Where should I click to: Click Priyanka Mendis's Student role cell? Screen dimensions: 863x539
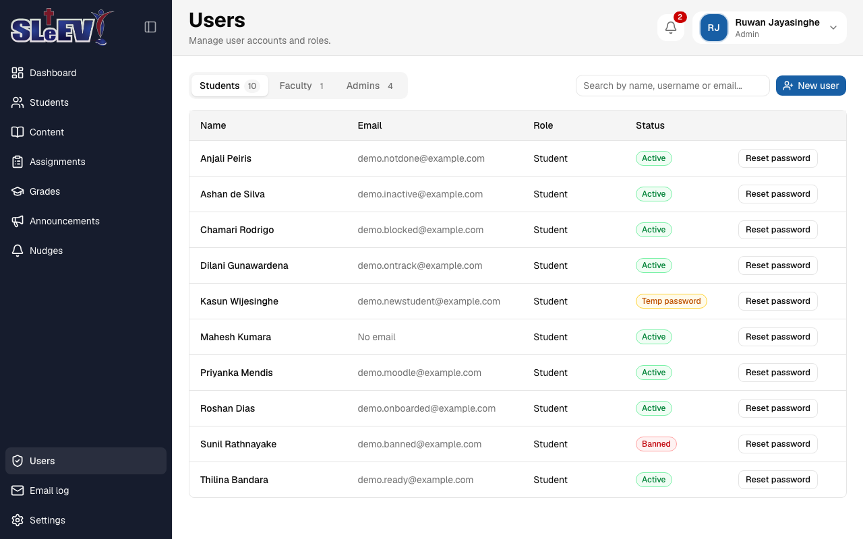pyautogui.click(x=551, y=373)
